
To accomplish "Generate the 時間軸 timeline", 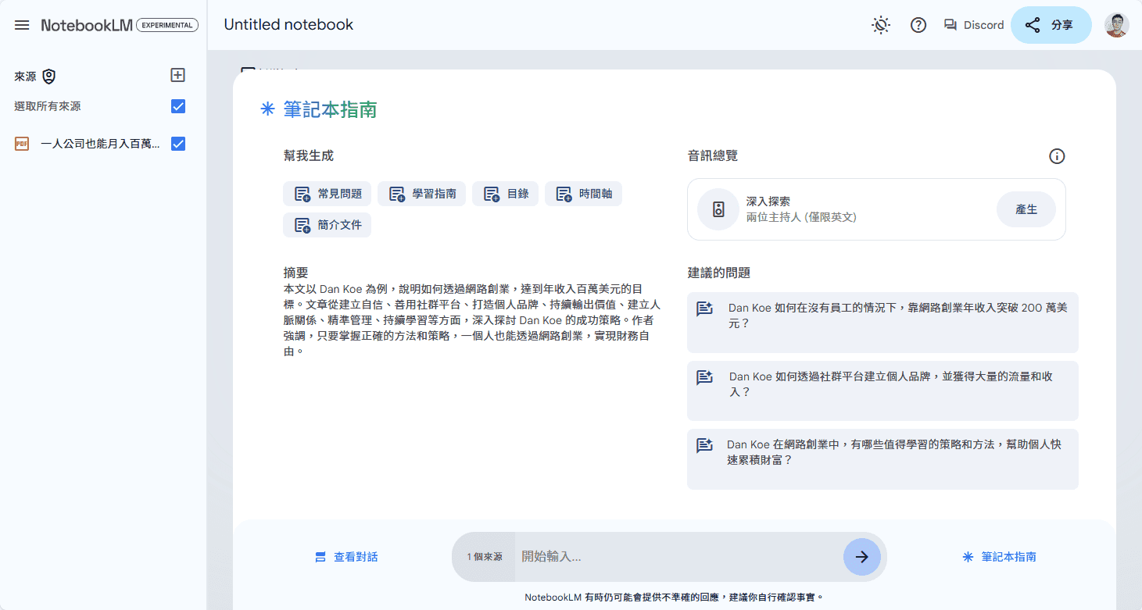I will click(x=583, y=194).
